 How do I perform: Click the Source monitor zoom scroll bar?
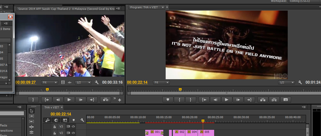(x=69, y=93)
